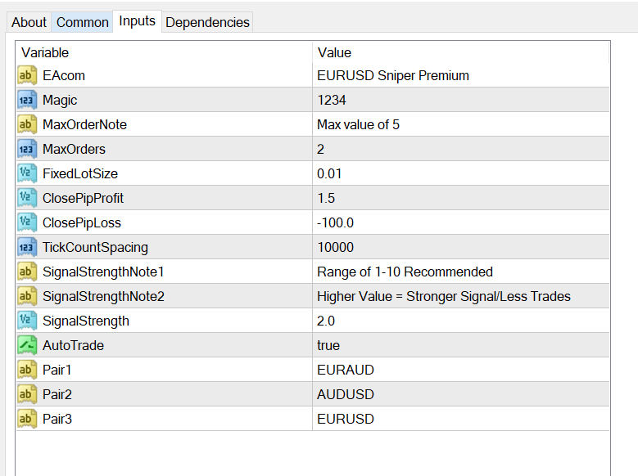Screen dimensions: 638x476
Task: Click the double icon beside FixedLotSize
Action: pos(27,173)
